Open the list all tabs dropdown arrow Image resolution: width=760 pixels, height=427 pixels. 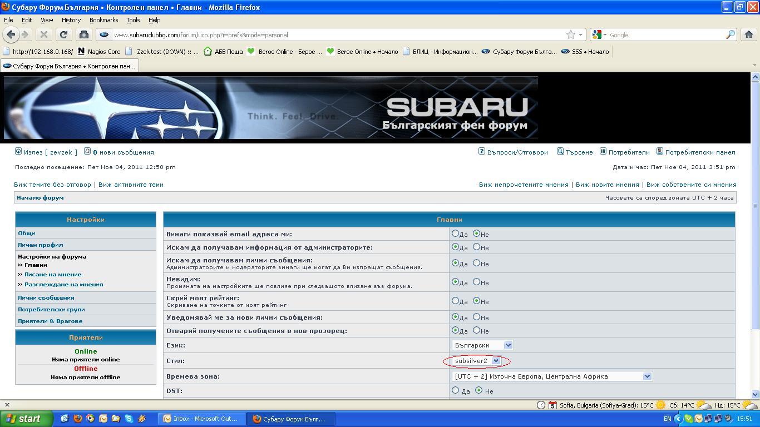tap(754, 66)
